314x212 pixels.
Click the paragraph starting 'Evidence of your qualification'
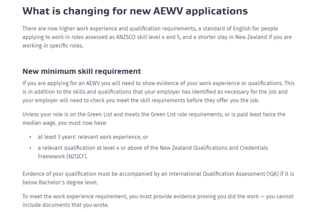point(158,178)
